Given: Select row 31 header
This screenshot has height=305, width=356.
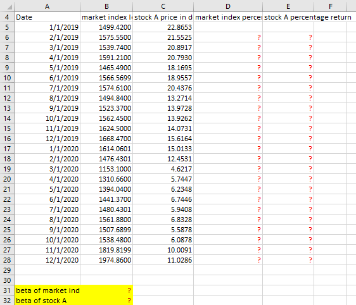Looking at the screenshot, I should point(7,290).
